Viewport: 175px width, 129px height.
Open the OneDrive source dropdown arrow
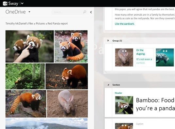point(29,11)
